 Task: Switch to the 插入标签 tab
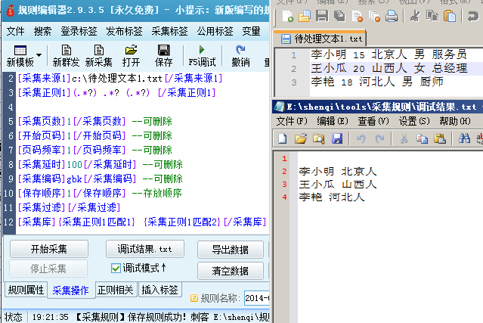tap(159, 290)
